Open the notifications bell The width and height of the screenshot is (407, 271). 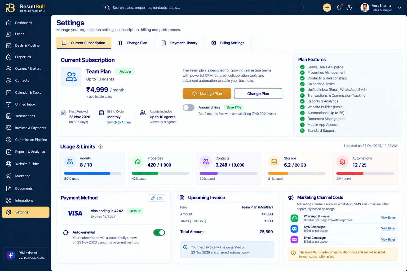pyautogui.click(x=339, y=8)
